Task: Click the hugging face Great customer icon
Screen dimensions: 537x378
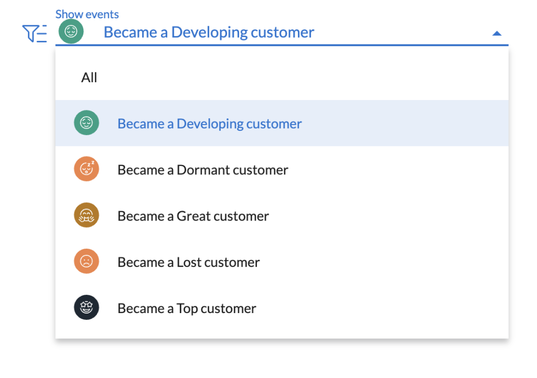Action: (x=87, y=215)
